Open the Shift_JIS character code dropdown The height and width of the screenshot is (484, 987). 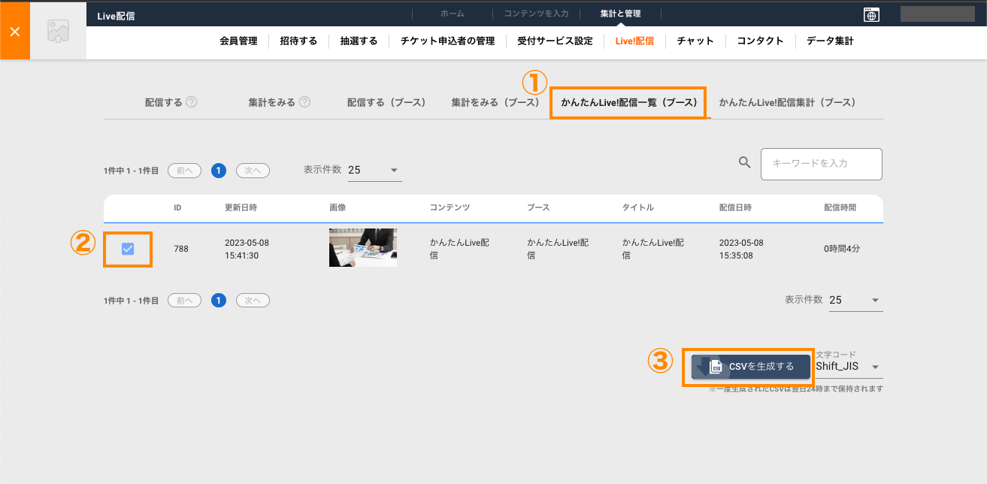848,367
